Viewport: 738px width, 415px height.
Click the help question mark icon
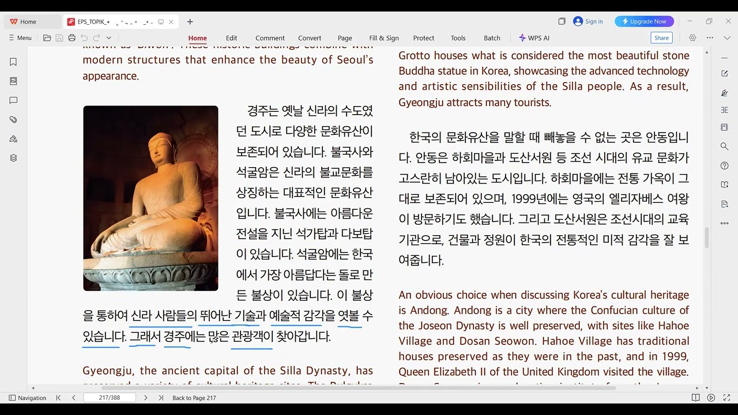coord(725,165)
